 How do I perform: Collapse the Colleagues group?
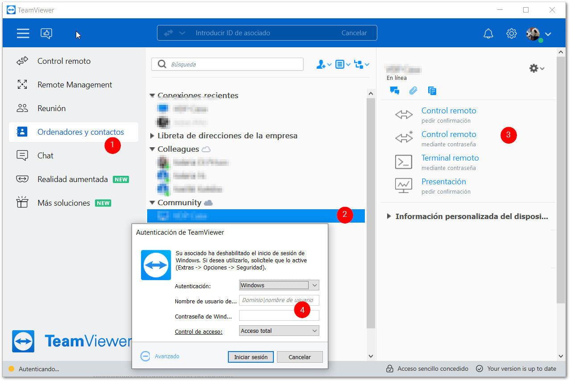tap(153, 149)
